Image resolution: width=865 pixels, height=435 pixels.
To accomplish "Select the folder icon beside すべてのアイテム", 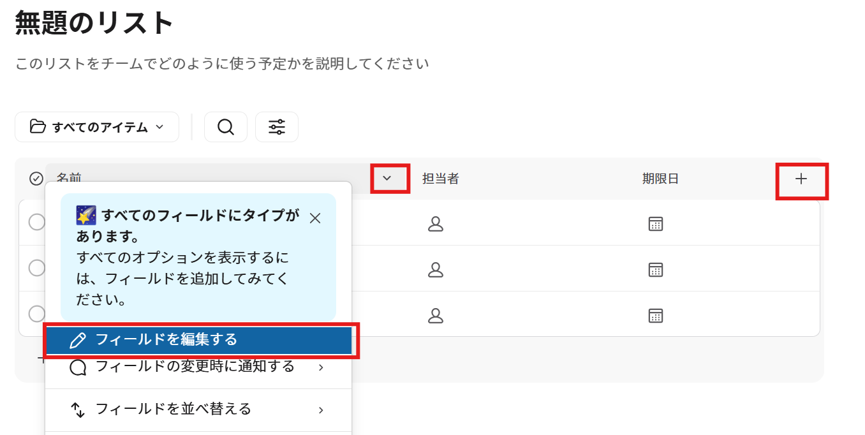I will point(38,126).
